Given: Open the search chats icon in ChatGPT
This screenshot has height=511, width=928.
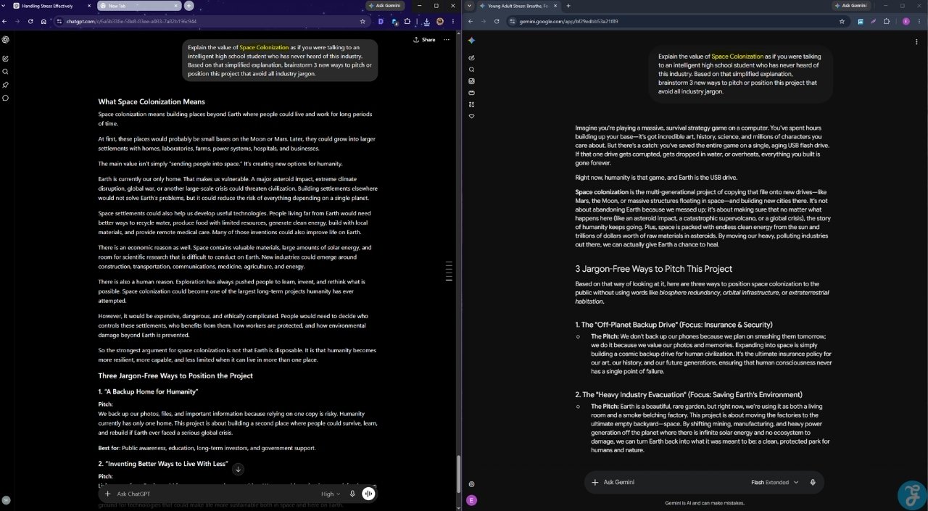Looking at the screenshot, I should point(5,72).
